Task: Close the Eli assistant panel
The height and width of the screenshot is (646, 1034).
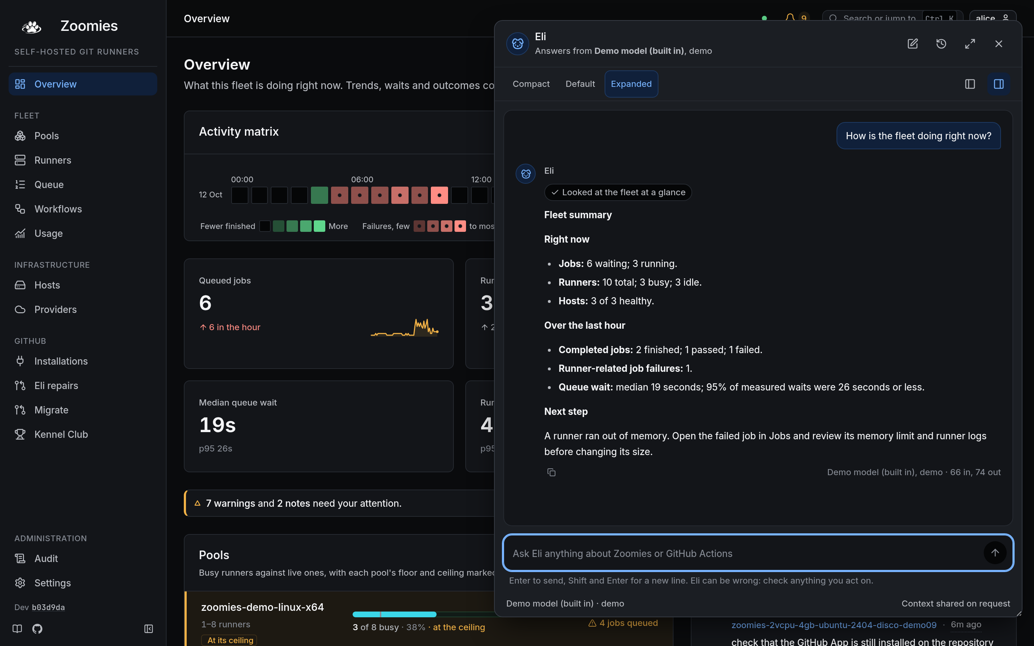Action: 998,43
